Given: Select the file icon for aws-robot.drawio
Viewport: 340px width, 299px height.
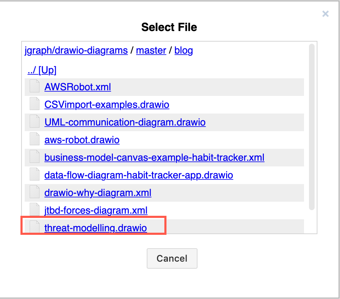Looking at the screenshot, I should tap(34, 139).
